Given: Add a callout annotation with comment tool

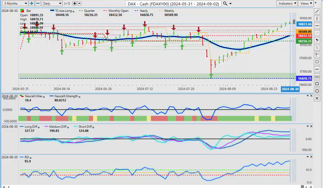Looking at the screenshot, I should point(317,62).
